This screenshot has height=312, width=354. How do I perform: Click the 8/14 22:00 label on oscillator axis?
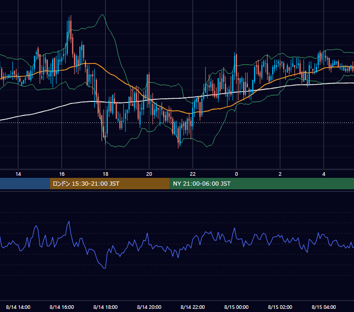pyautogui.click(x=193, y=307)
